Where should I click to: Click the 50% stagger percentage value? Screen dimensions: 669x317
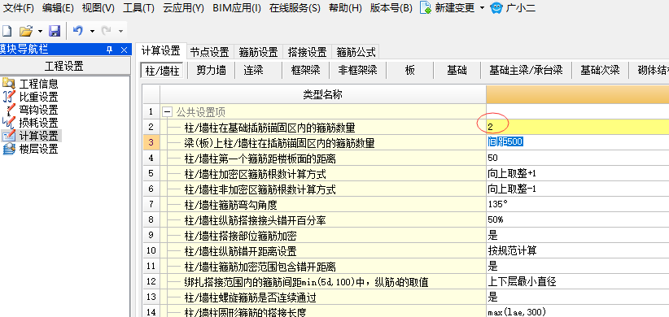577,219
